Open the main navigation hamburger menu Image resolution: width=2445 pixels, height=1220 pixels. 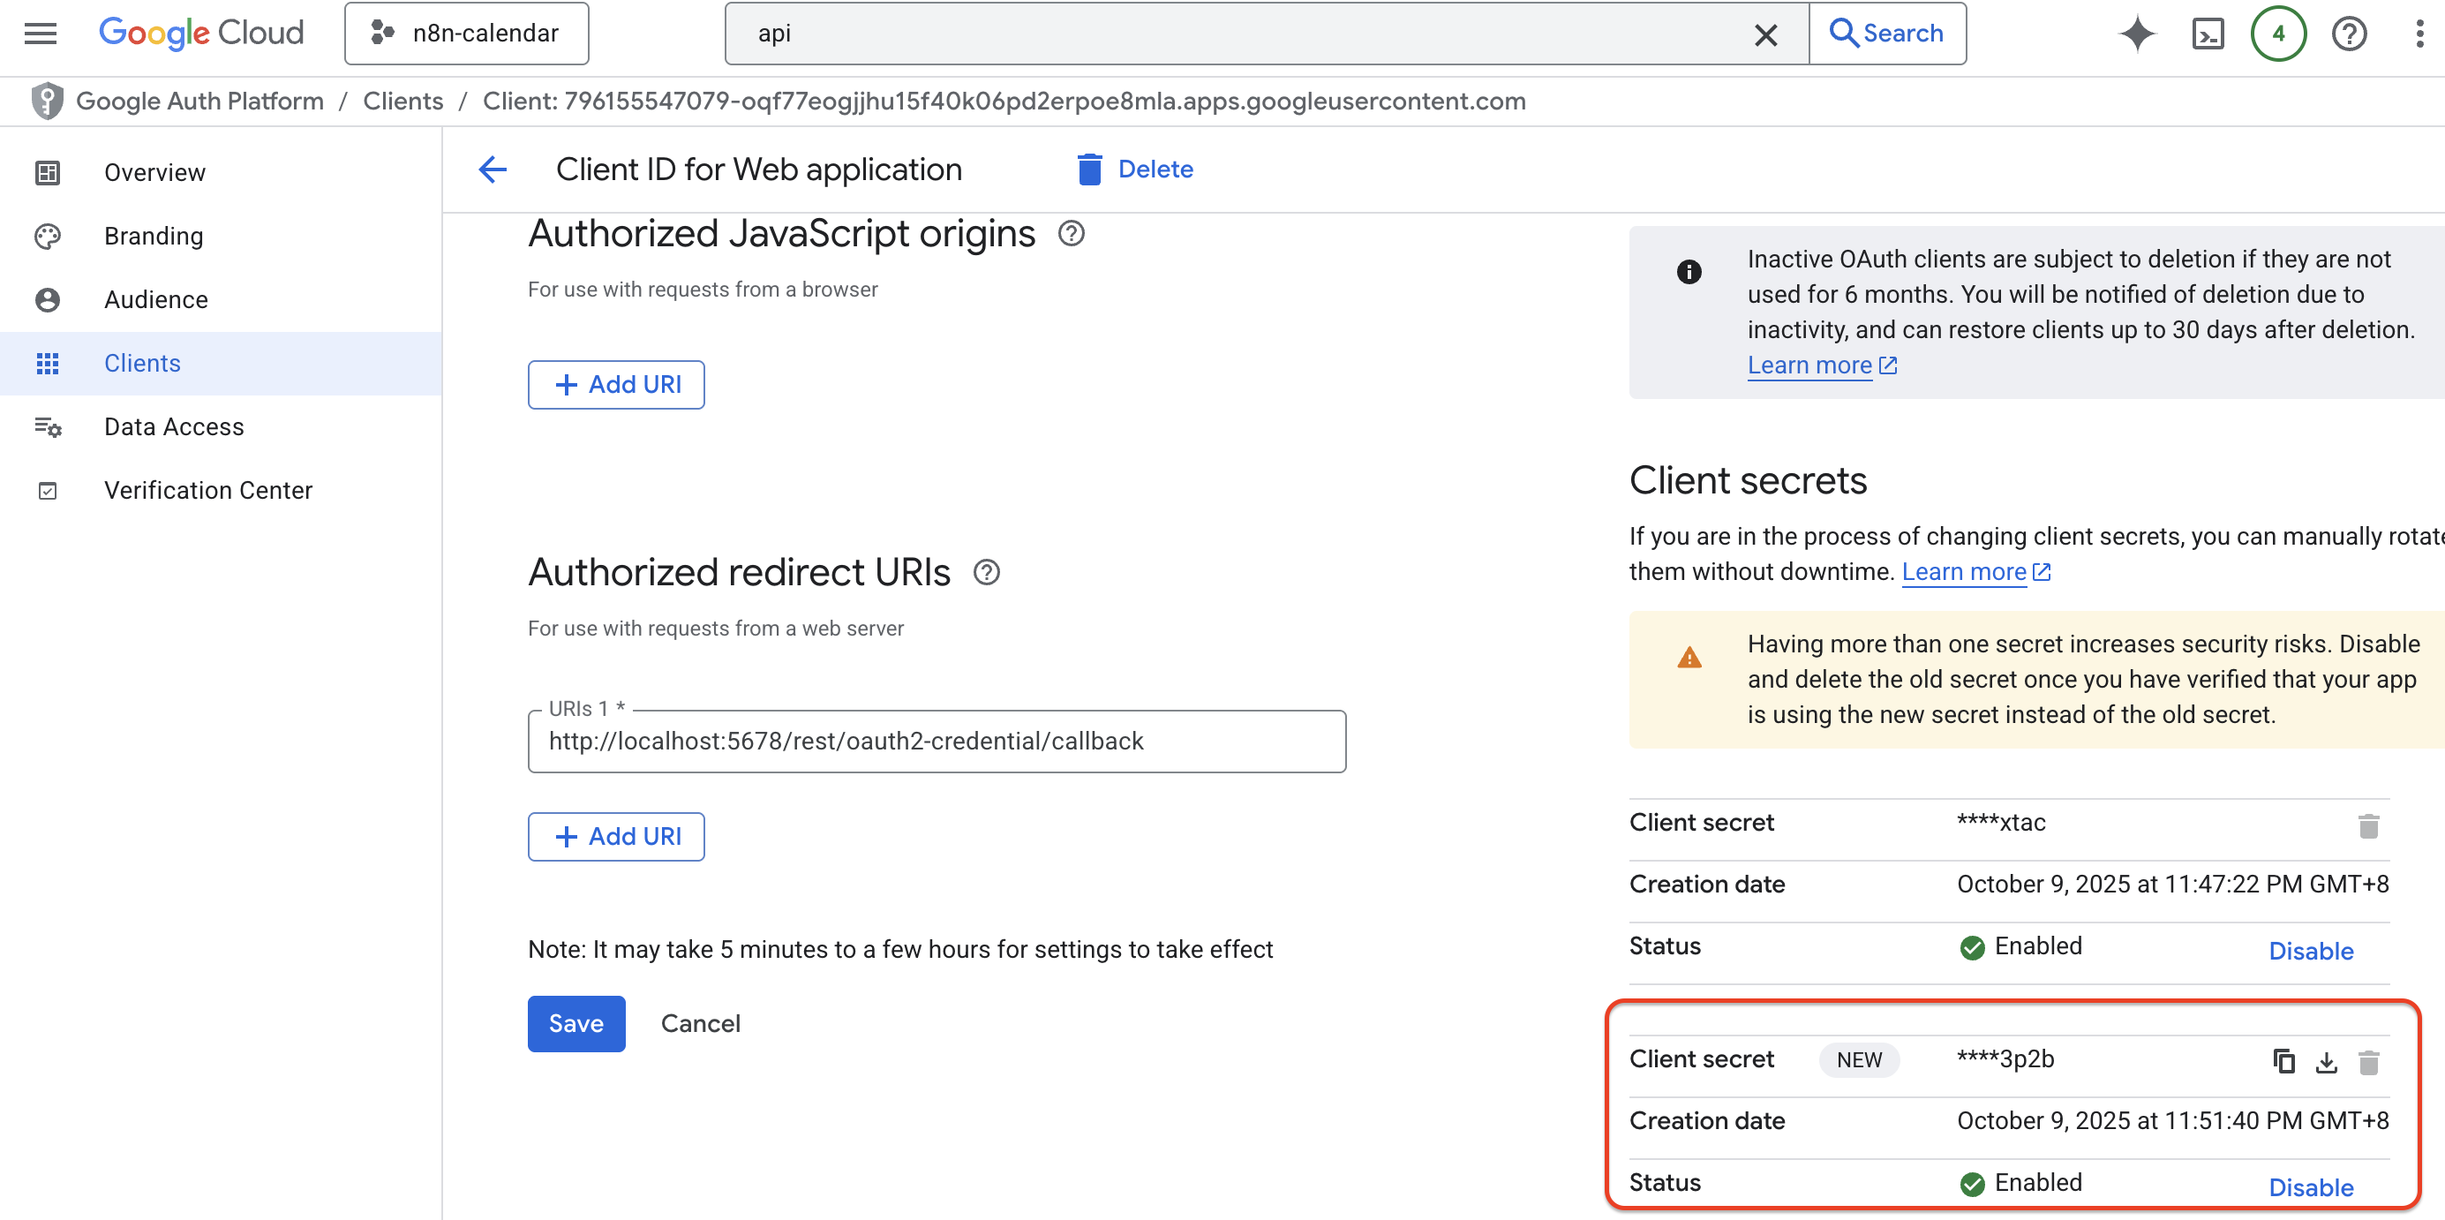click(41, 34)
